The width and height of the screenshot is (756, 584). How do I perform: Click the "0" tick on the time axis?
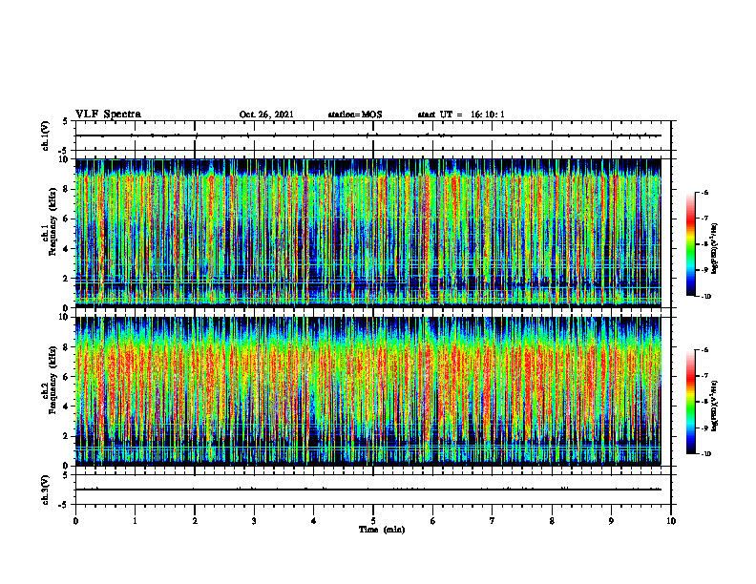pos(75,521)
